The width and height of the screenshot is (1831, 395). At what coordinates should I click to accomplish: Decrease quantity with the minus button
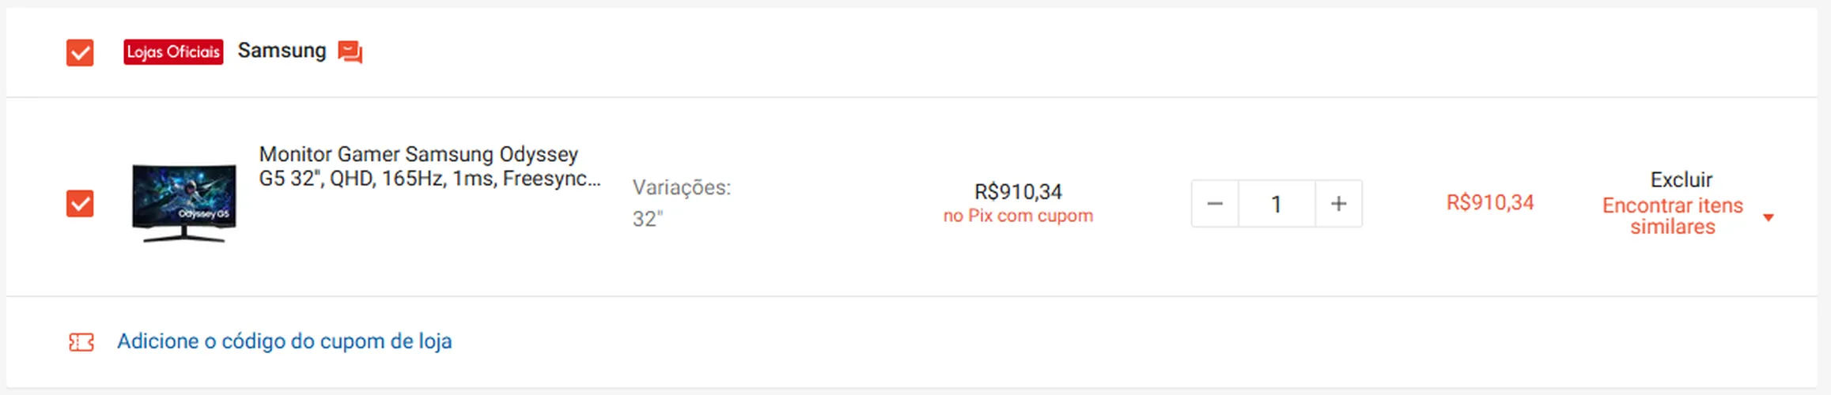[x=1215, y=204]
